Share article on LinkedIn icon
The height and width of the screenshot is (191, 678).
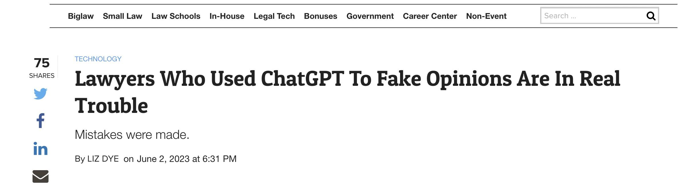[x=41, y=148]
